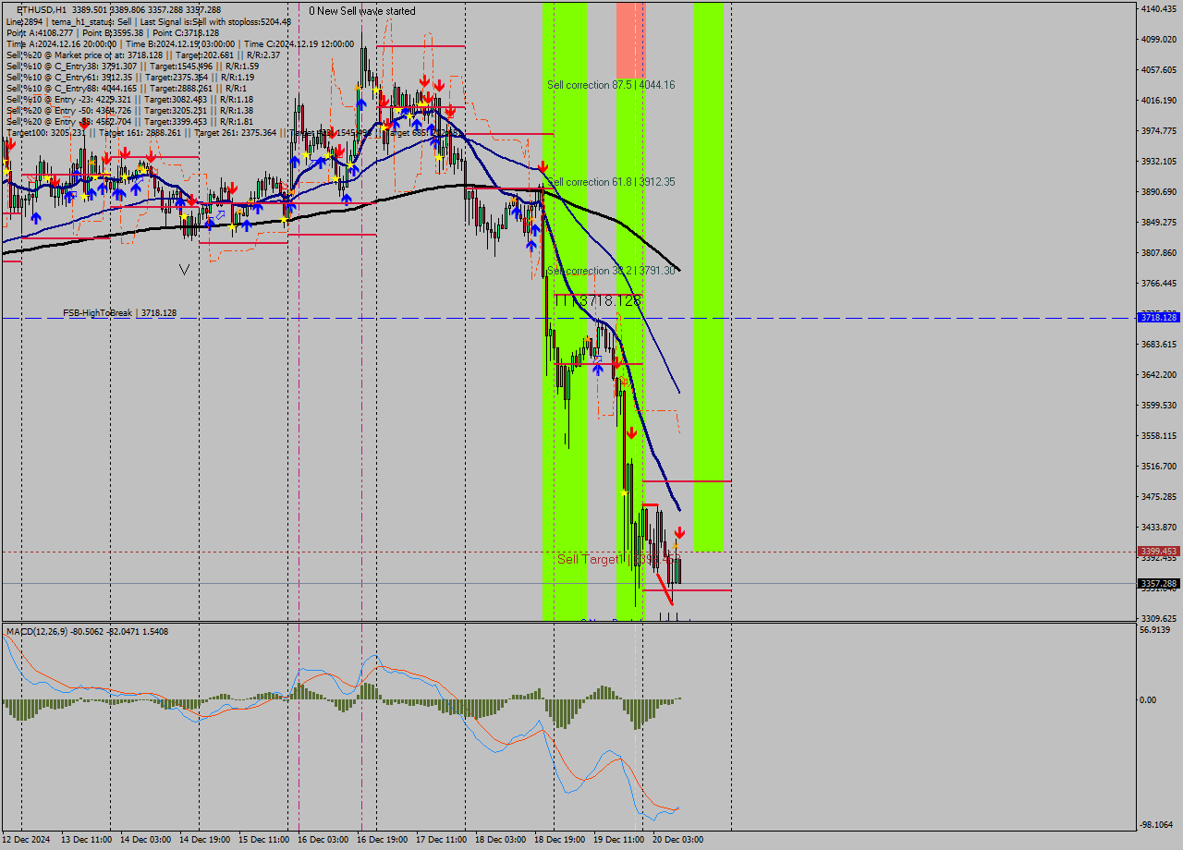Click the '12 Dec 2024' time axis label
Screen dimensions: 1183x850
[26, 840]
